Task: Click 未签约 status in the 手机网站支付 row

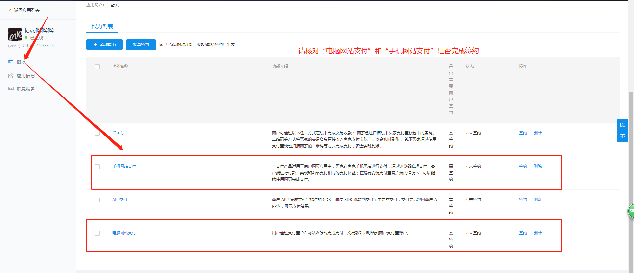Action: point(475,166)
